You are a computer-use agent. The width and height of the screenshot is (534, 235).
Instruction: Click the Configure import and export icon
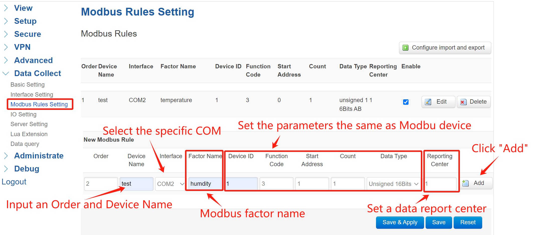point(405,48)
